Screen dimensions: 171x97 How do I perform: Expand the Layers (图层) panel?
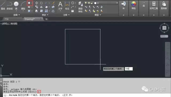98,15
